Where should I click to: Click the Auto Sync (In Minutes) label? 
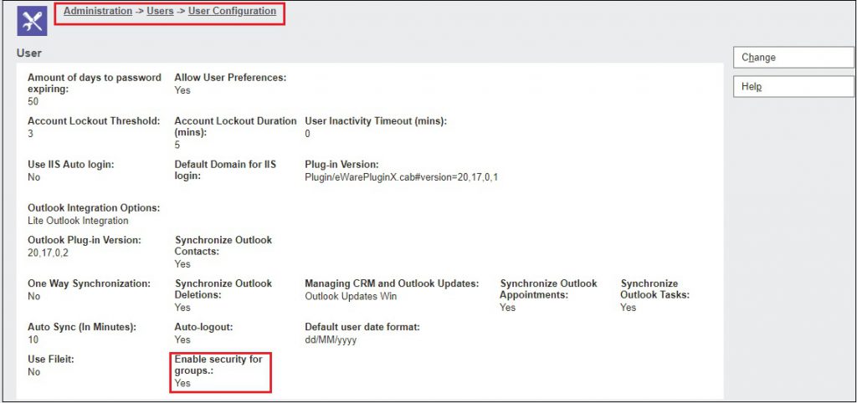[82, 327]
